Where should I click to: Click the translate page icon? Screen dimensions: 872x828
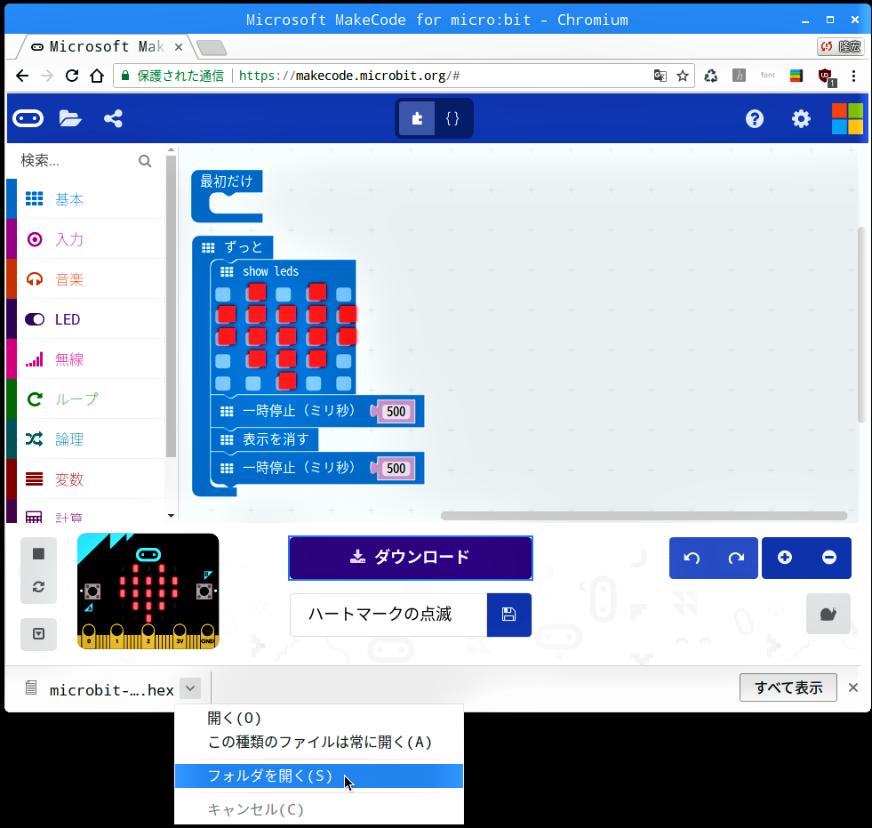[x=660, y=76]
